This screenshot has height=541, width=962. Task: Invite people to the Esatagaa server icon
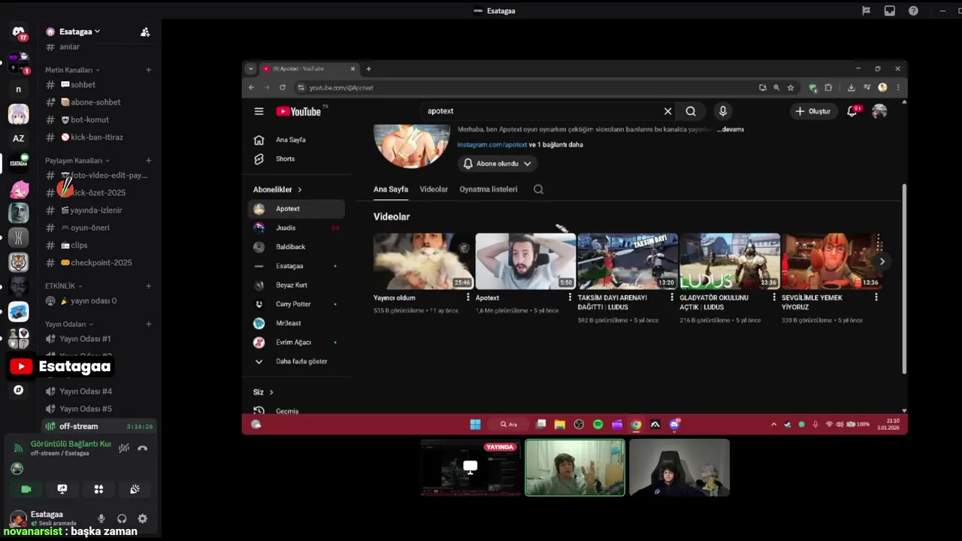tap(145, 32)
